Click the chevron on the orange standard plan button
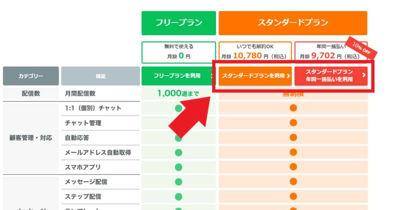This screenshot has height=210, width=409. point(288,76)
